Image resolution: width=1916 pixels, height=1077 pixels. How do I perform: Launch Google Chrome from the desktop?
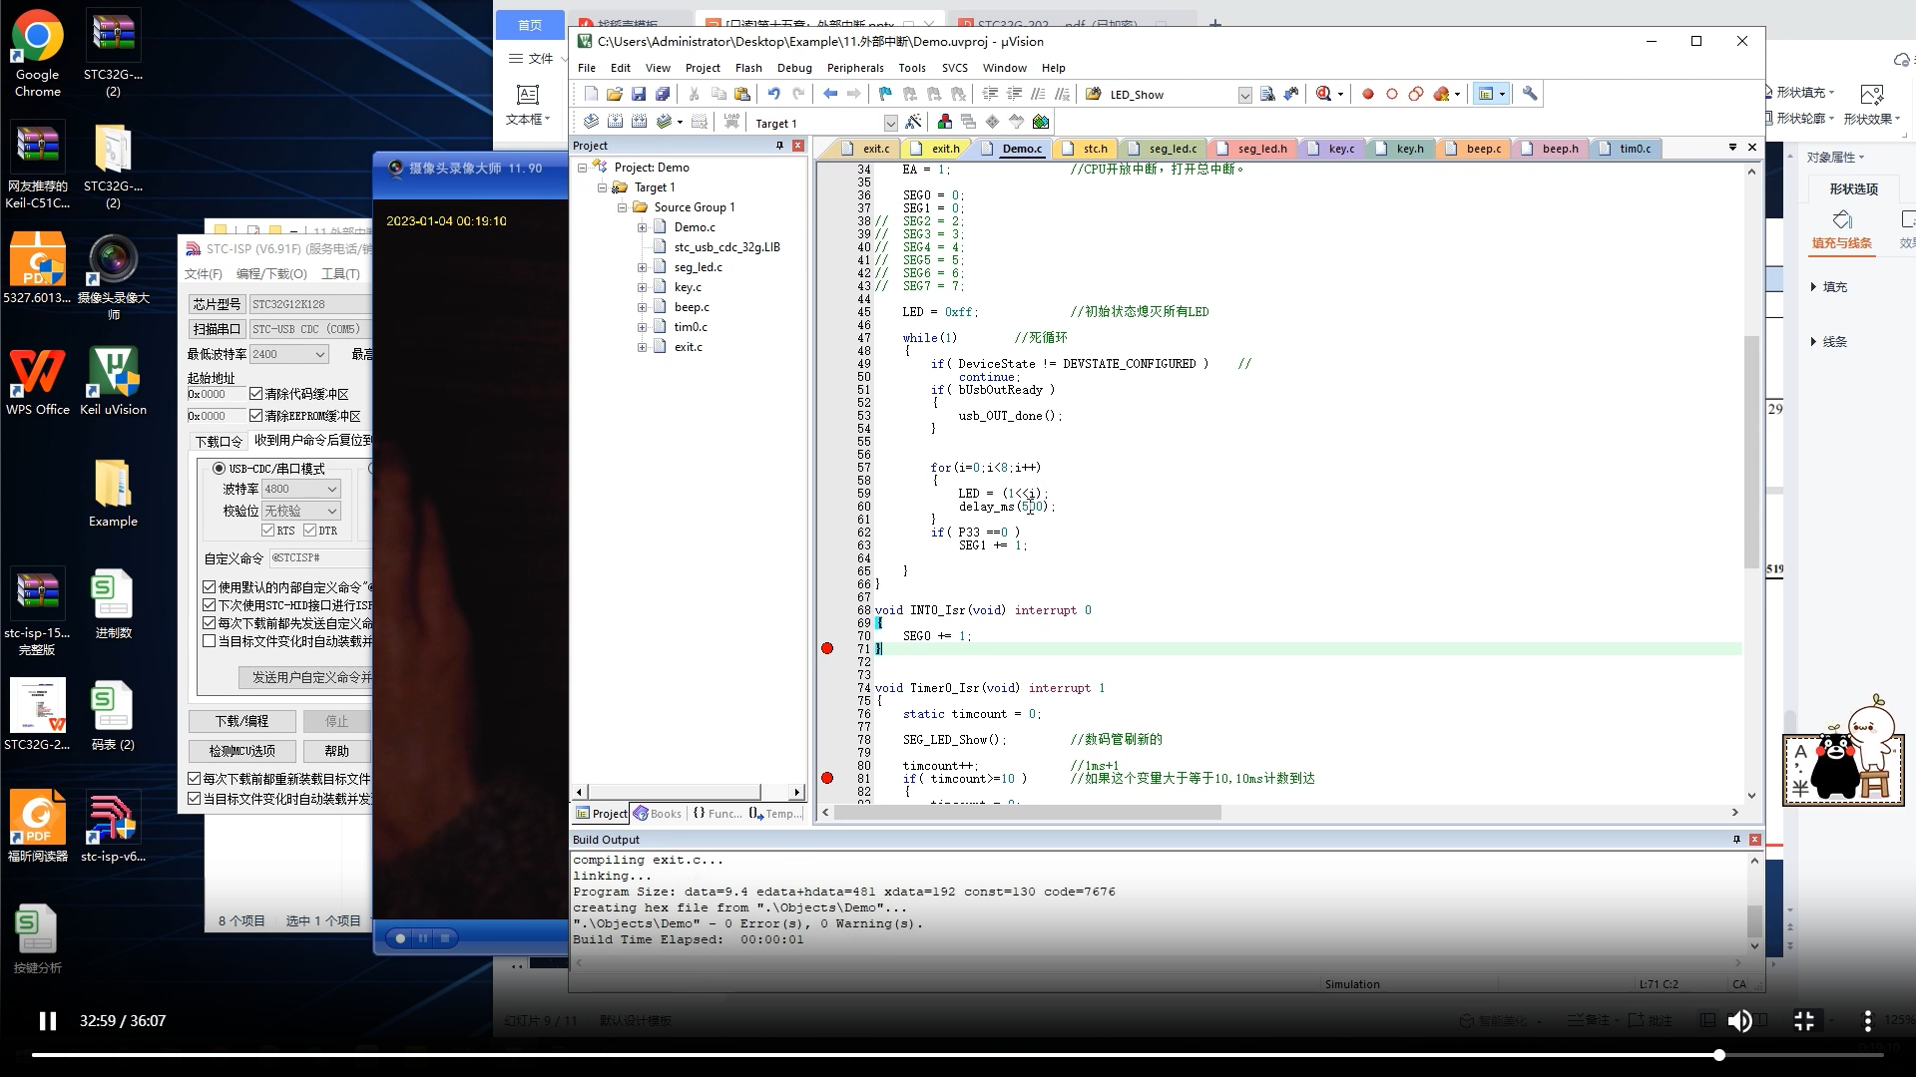(38, 55)
